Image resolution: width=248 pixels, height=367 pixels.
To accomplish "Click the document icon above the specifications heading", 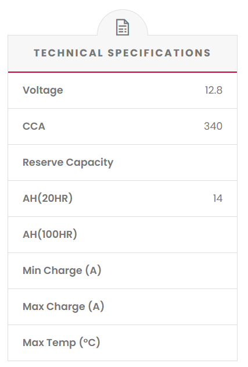I will [x=123, y=27].
